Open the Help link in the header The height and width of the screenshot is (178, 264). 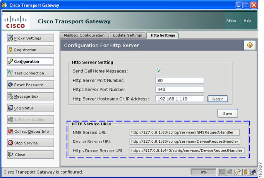point(247,21)
